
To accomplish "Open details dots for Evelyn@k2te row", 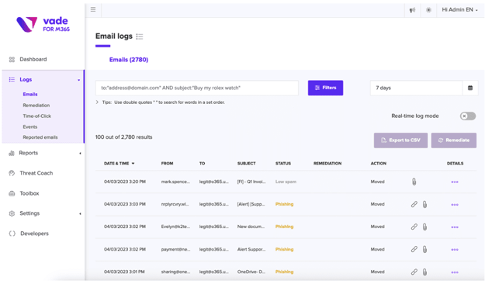I will (x=455, y=227).
